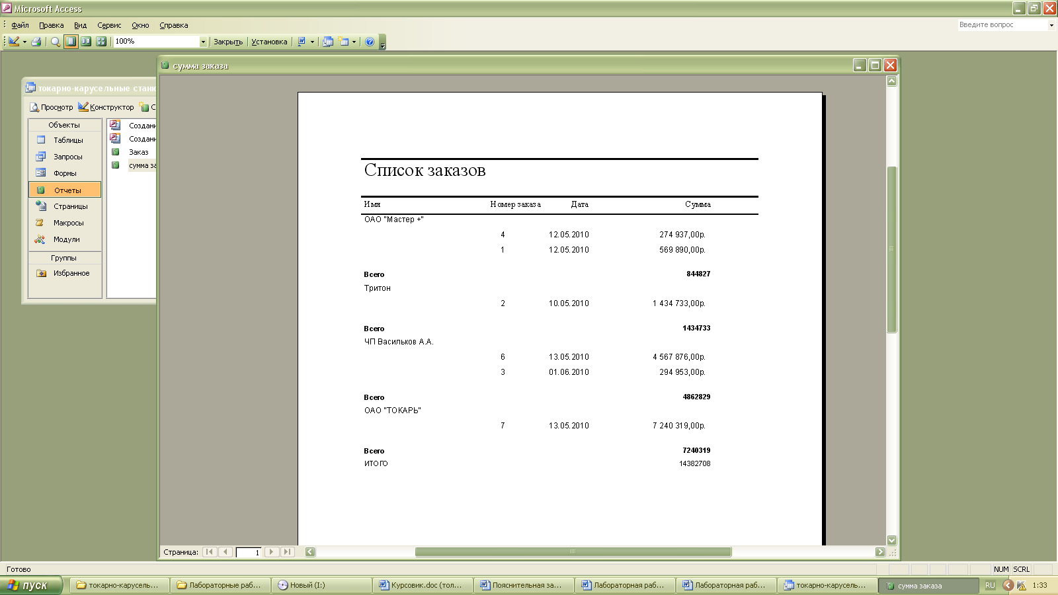Select Таблицы in objects panel
The image size is (1058, 595).
(65, 140)
